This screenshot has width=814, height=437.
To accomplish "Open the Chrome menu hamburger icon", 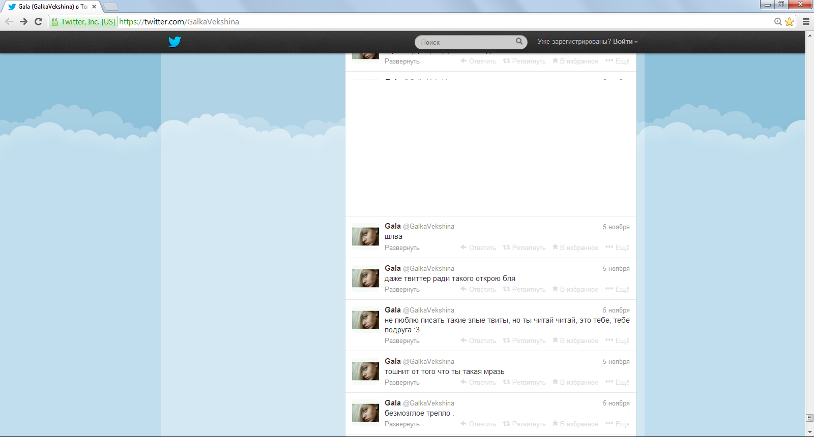I will click(806, 21).
